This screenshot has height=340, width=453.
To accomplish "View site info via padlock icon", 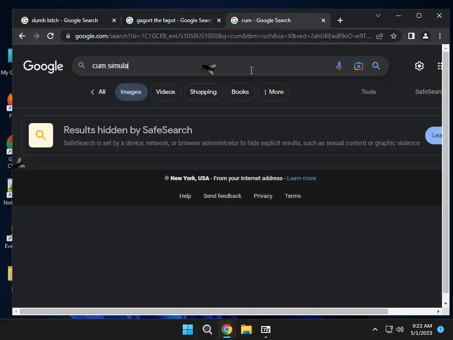I will (x=68, y=36).
